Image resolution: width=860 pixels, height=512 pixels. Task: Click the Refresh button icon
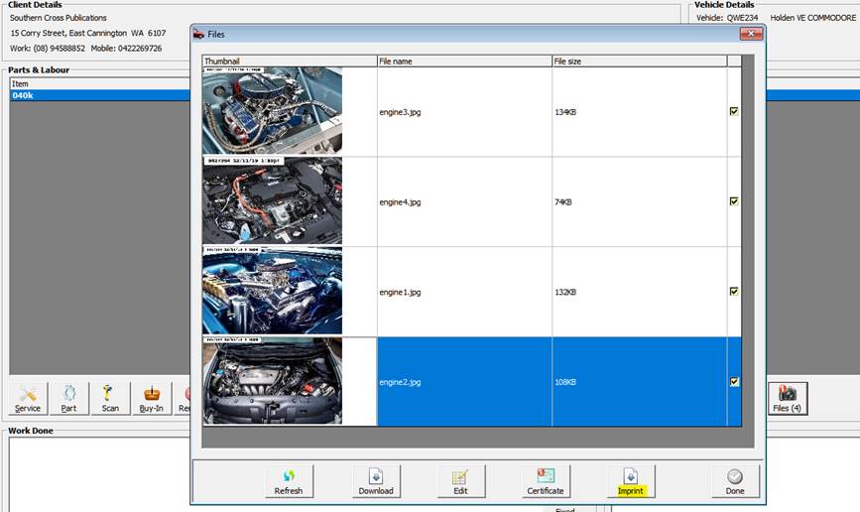(x=290, y=476)
